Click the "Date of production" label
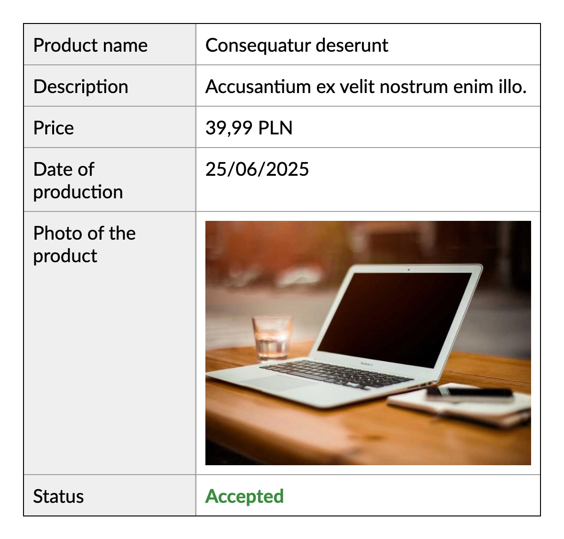 [78, 180]
